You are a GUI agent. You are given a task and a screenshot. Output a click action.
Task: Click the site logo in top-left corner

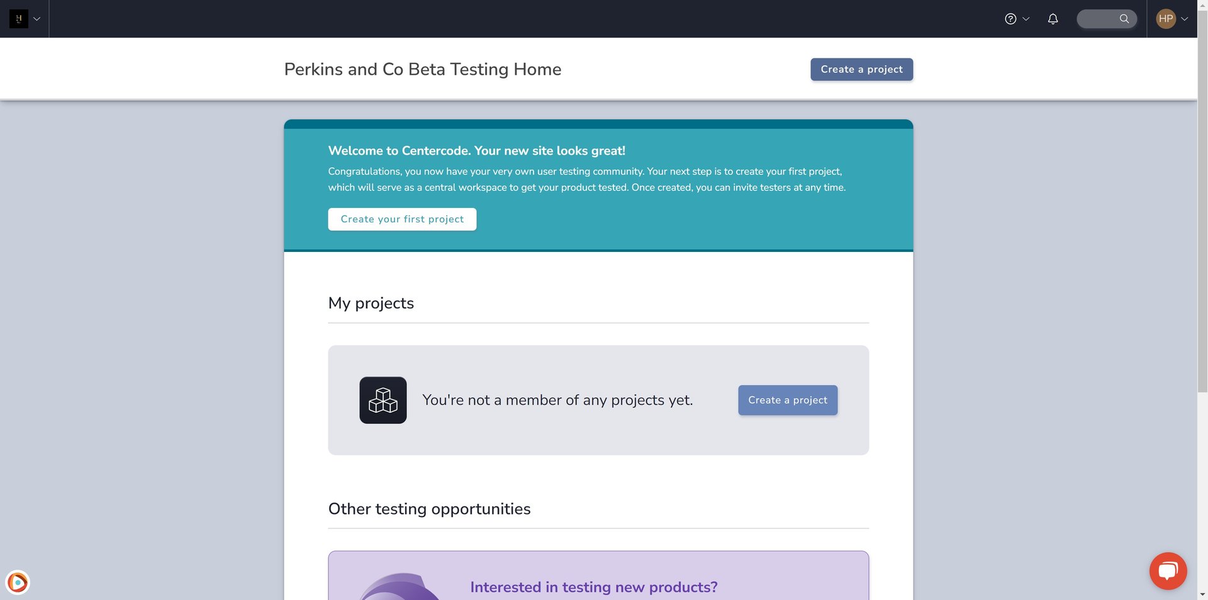pyautogui.click(x=19, y=19)
